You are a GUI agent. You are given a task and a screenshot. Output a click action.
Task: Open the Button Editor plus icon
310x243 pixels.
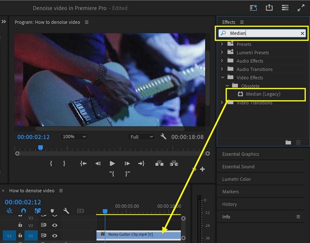tap(202, 169)
